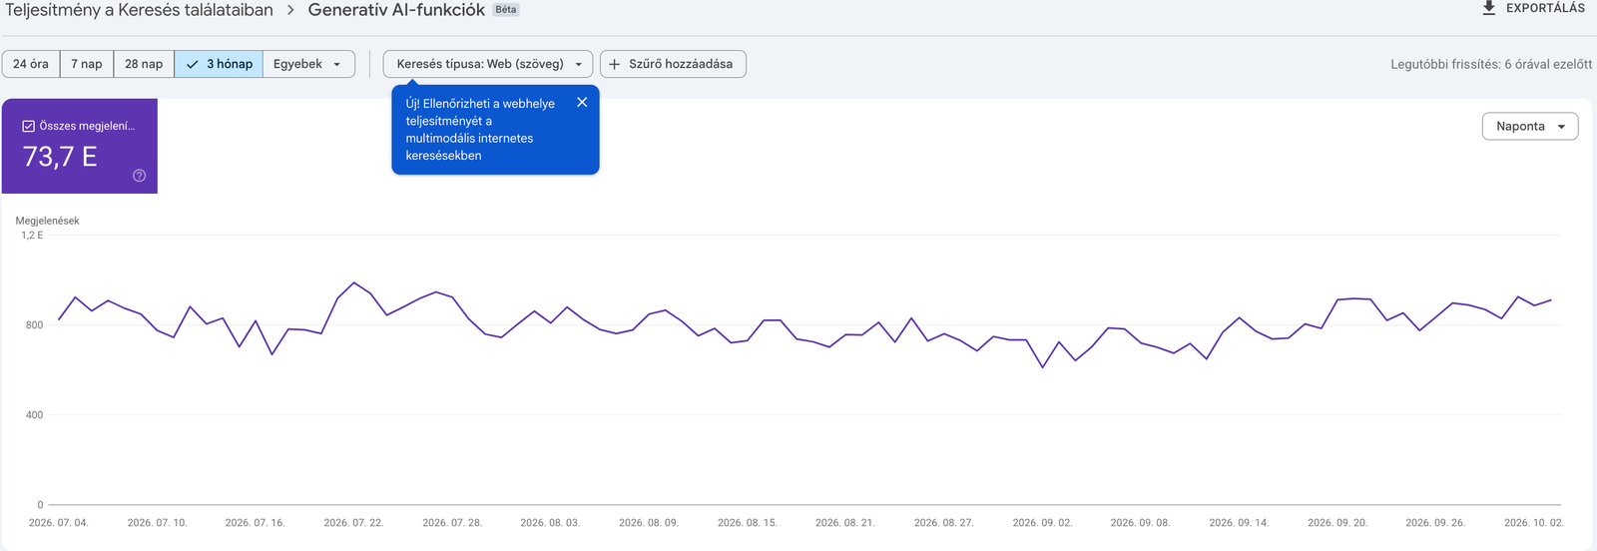
Task: Click the Generatív AI-funkciók title
Action: (396, 10)
